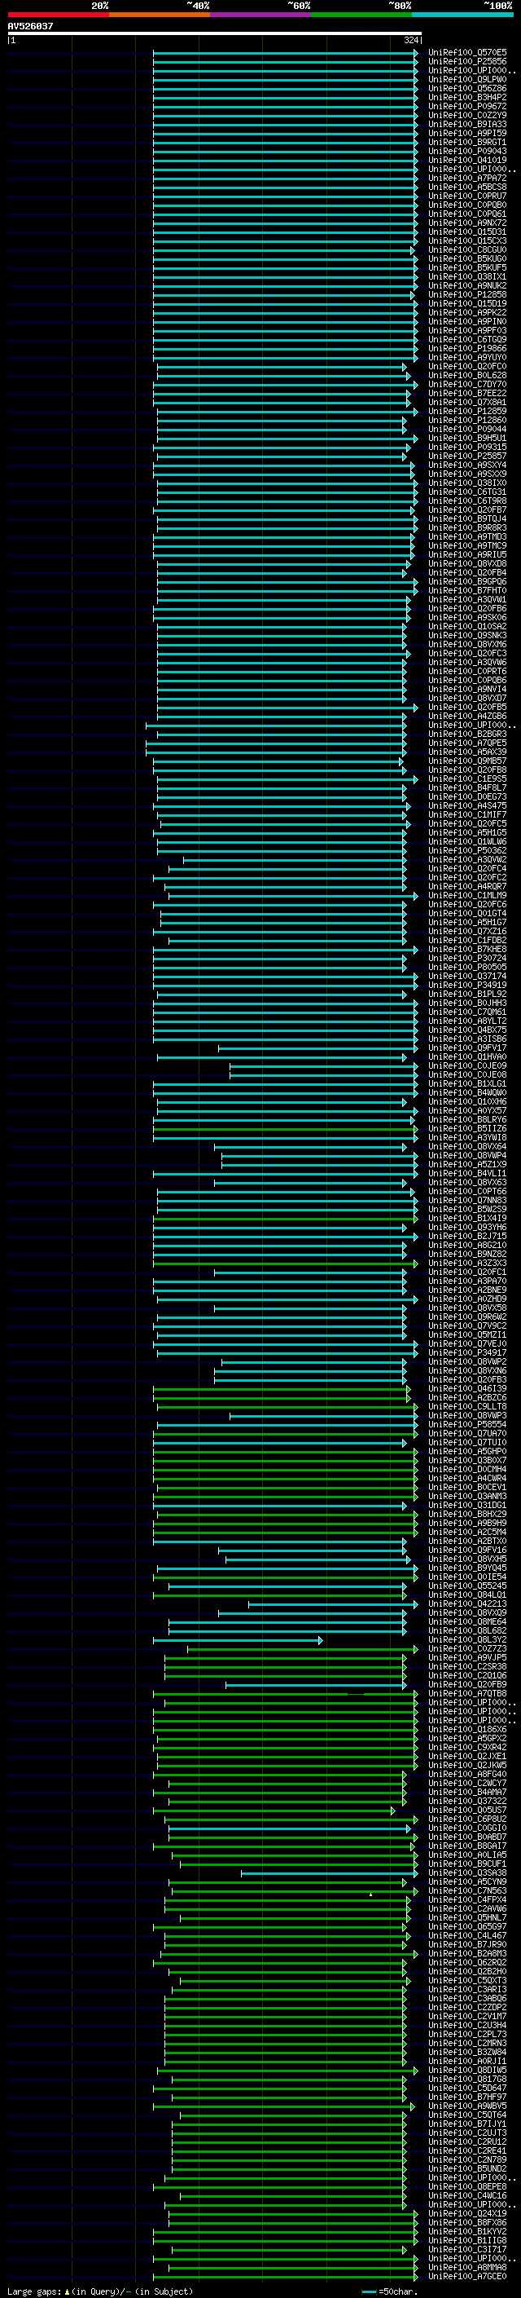Viewport: 521px width, 2298px height.
Task: Select UniRef100_B5IIZ6 label
Action: (x=467, y=1128)
